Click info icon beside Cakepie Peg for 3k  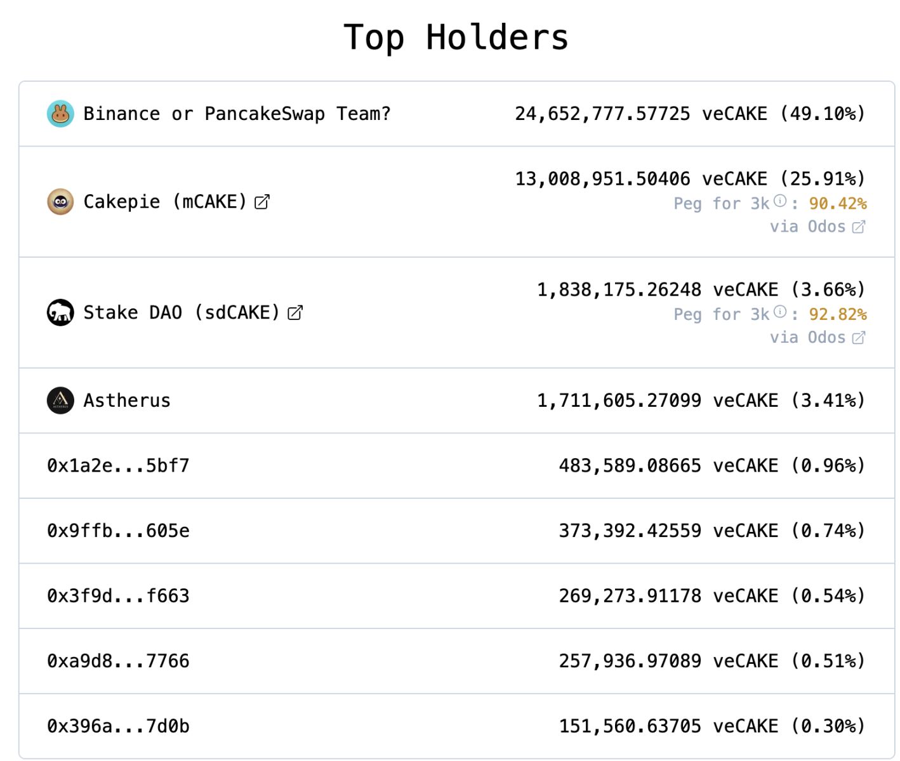[x=780, y=201]
